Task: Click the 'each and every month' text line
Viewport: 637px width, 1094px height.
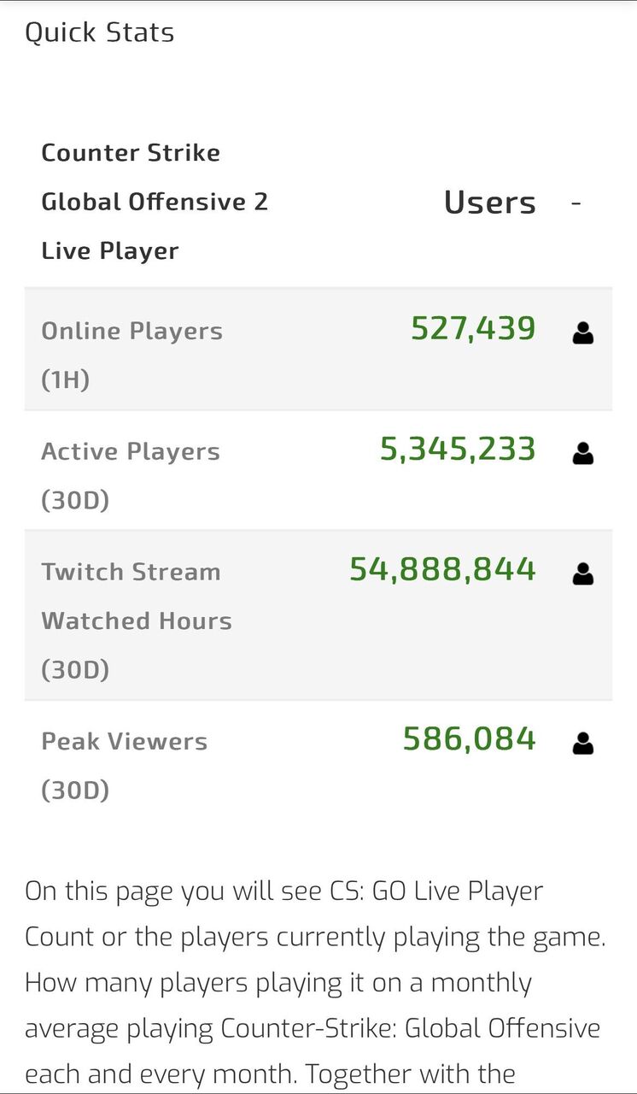Action: tap(270, 1074)
